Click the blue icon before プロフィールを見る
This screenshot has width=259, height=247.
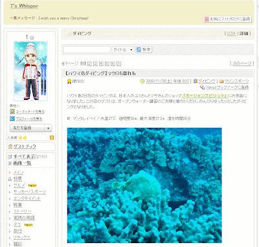pyautogui.click(x=12, y=119)
